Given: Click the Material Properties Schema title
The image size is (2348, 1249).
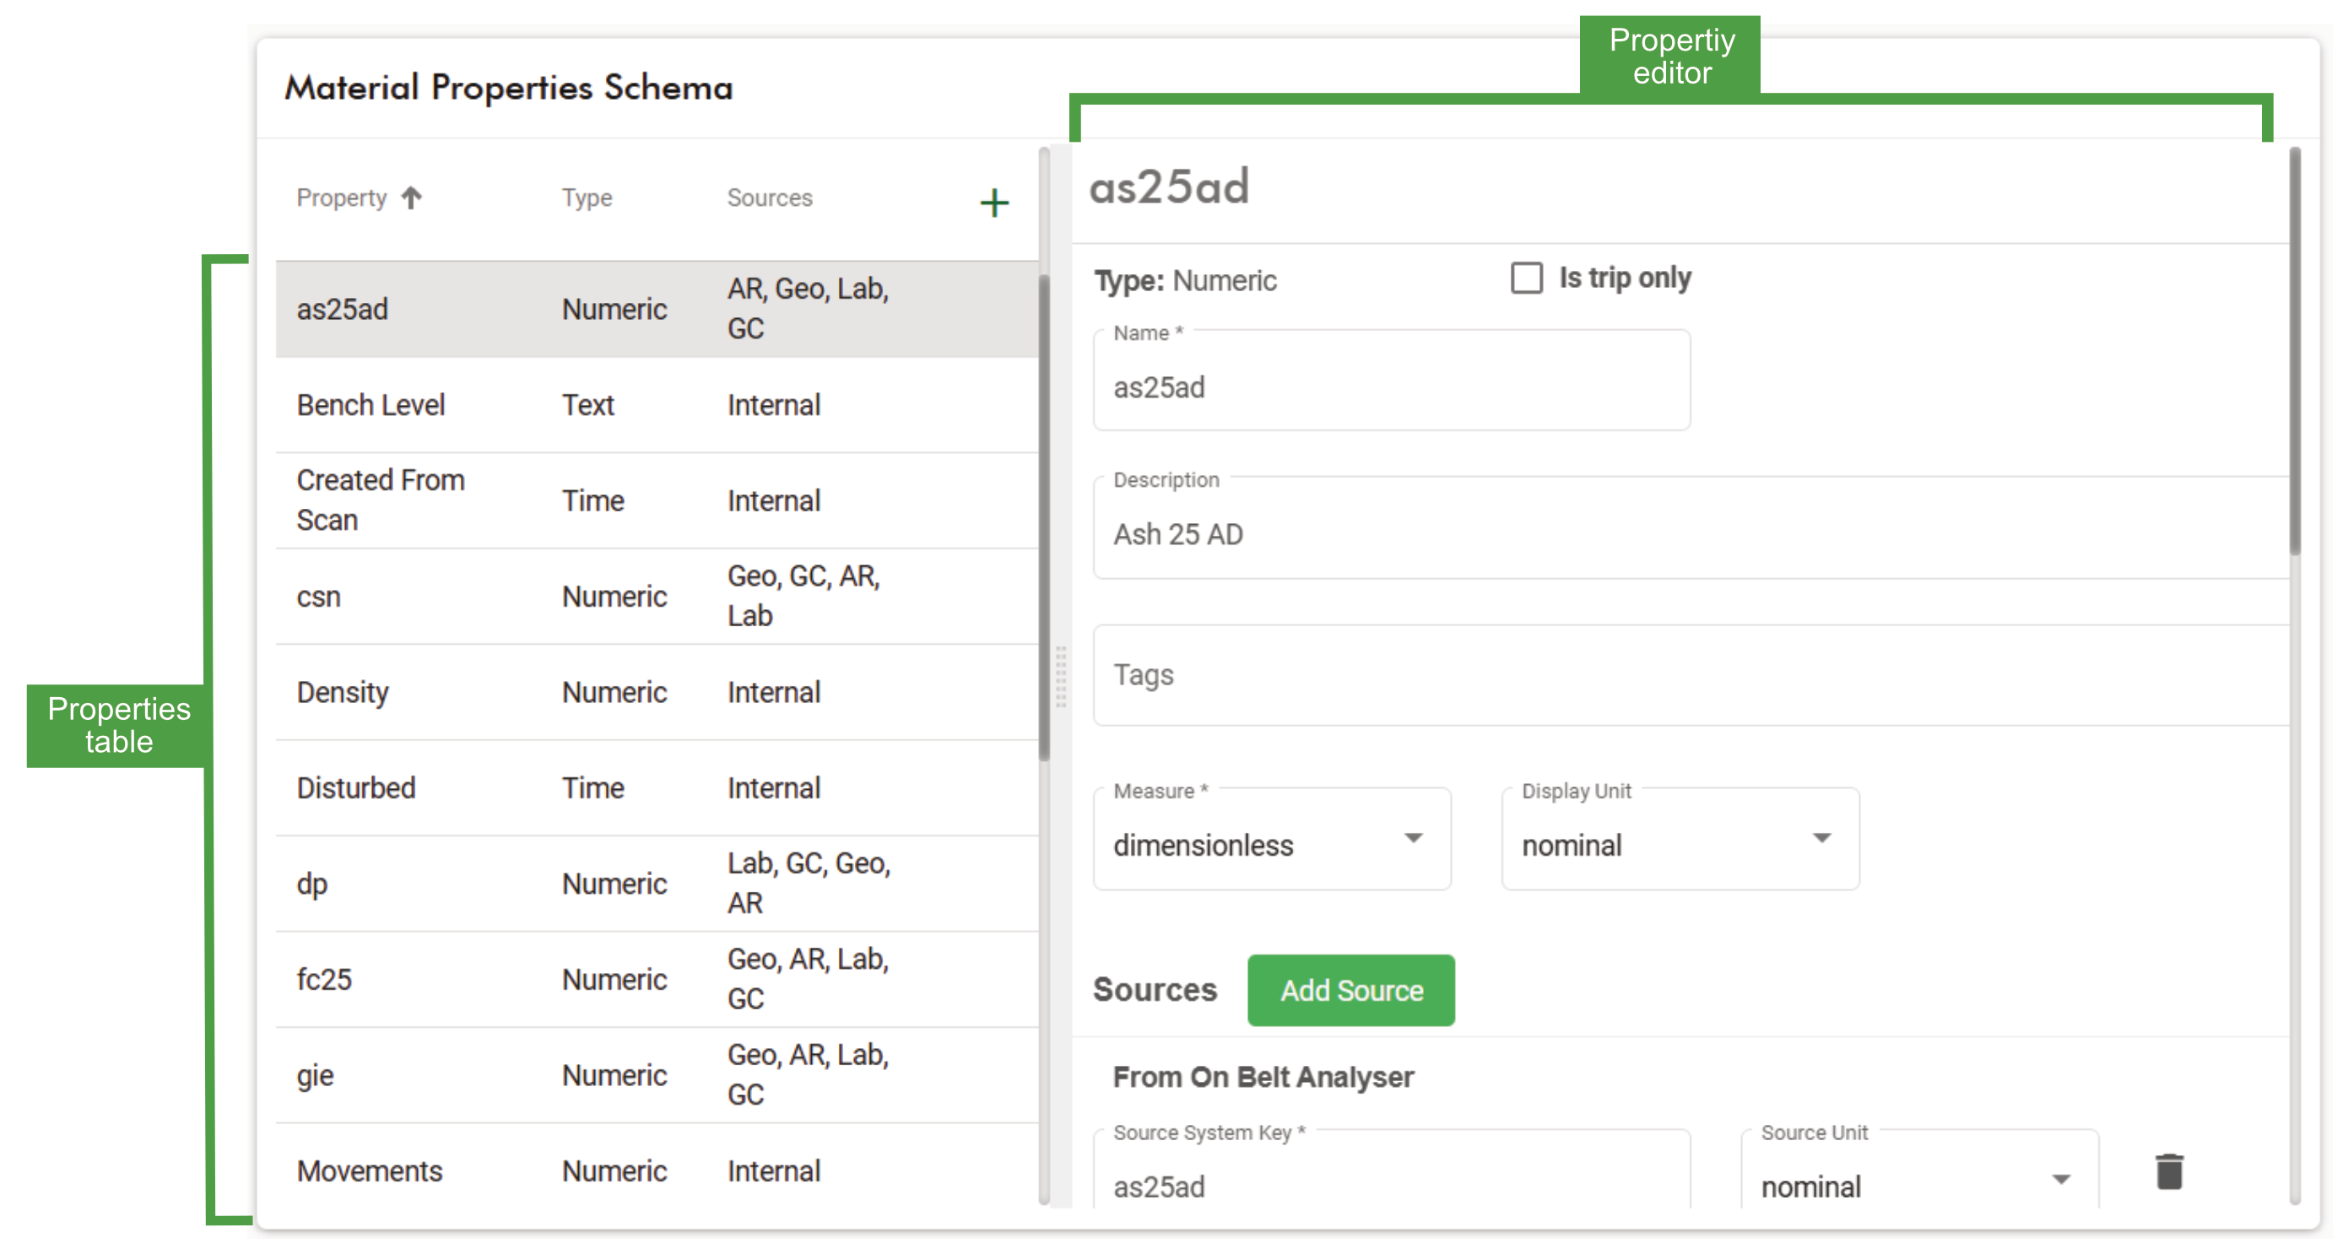Looking at the screenshot, I should click(x=509, y=88).
